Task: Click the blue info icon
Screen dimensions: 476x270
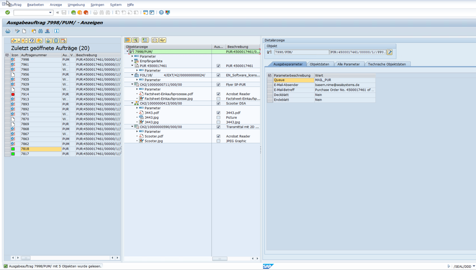Action: (x=57, y=31)
